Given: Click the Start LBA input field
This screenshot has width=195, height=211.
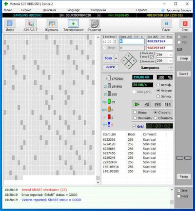Looking at the screenshot, I should (x=132, y=41).
